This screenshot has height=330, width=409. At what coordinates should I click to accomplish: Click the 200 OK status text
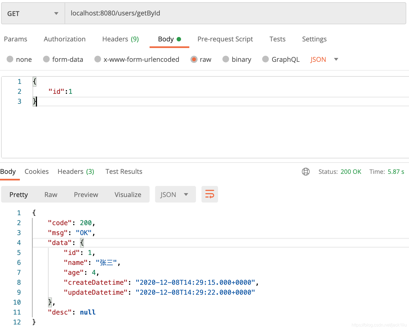click(x=351, y=172)
